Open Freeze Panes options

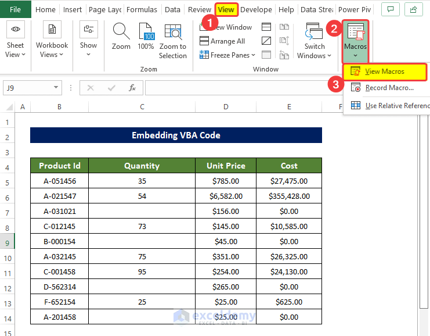coord(227,55)
